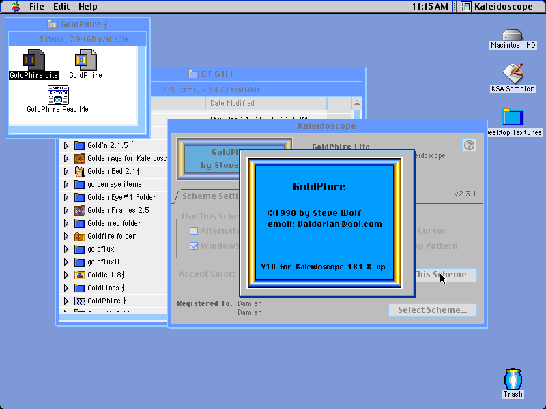Click the Use This Scheme button

[445, 275]
